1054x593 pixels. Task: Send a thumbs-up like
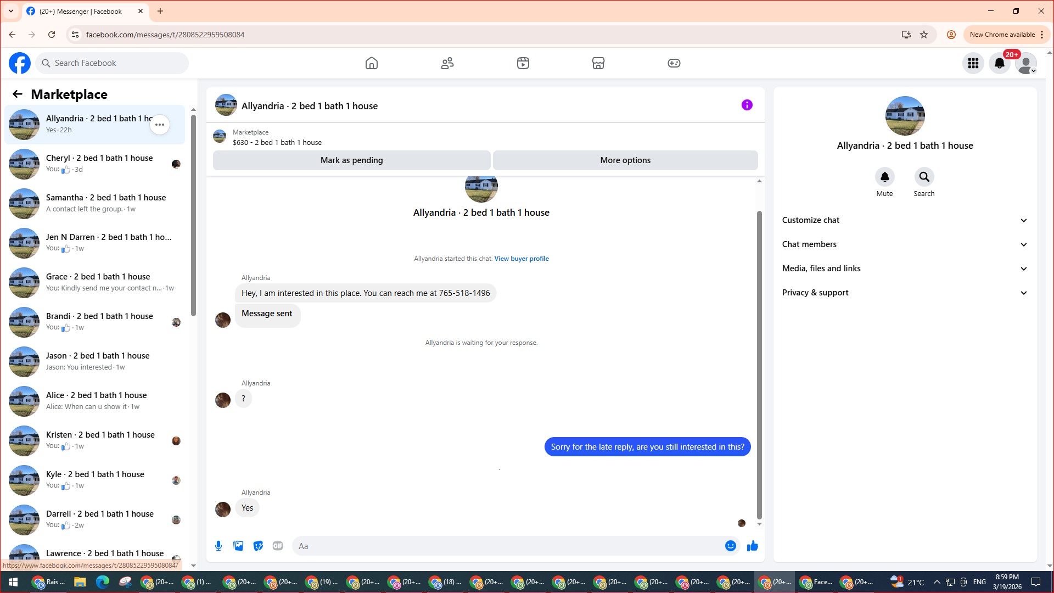point(752,546)
